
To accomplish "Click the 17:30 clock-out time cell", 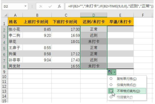I will click(66, 29).
